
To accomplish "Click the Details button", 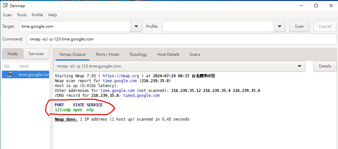I will pyautogui.click(x=325, y=66).
